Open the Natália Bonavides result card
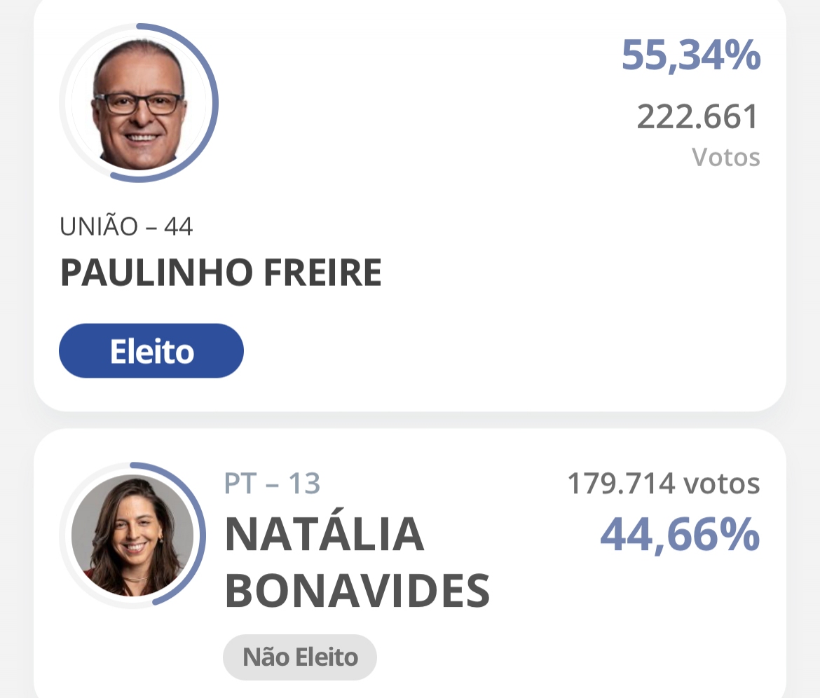The height and width of the screenshot is (698, 820). (410, 563)
